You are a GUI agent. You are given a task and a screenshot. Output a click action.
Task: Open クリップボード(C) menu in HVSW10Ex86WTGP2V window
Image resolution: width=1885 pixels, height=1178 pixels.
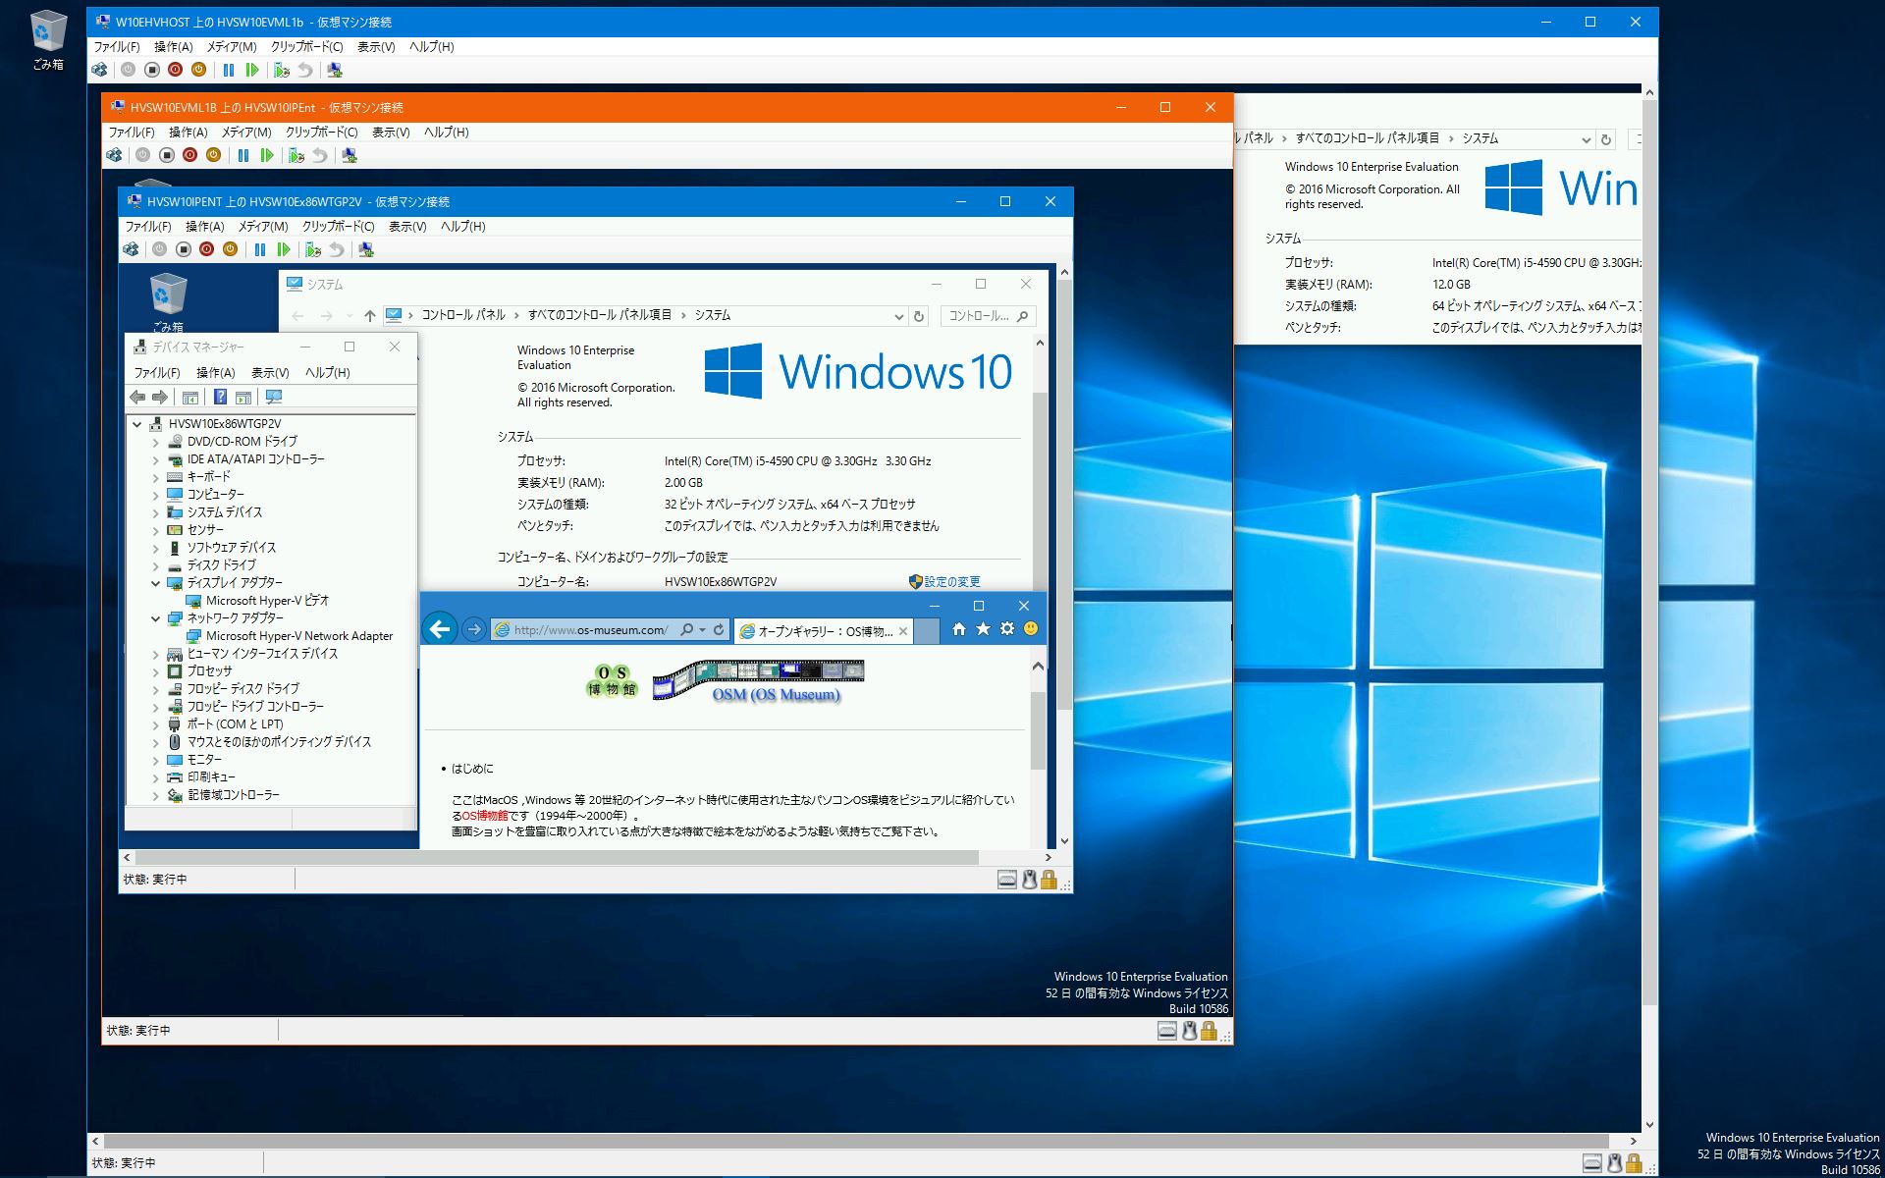tap(338, 226)
